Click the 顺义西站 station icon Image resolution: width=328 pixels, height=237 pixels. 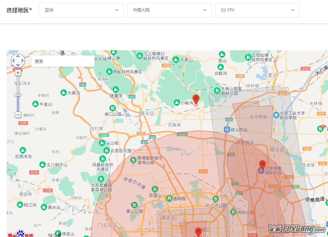[x=227, y=130]
